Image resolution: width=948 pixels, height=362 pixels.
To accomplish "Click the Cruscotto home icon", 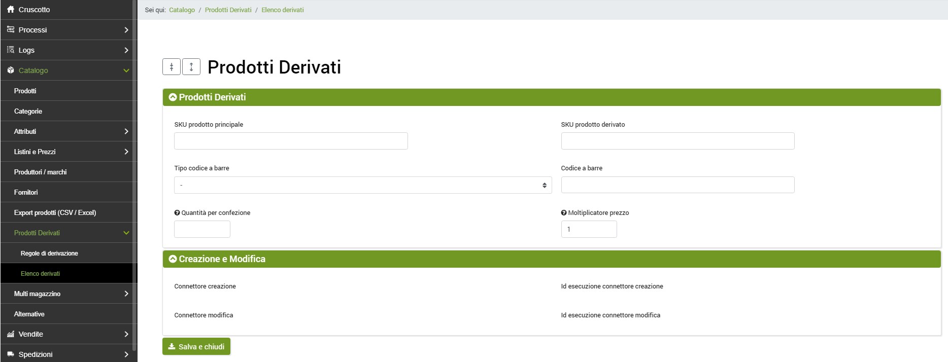I will (x=11, y=10).
